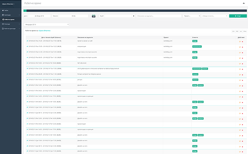Toggle the checkmark on the комуникация row
The image size is (248, 154).
(27, 47)
